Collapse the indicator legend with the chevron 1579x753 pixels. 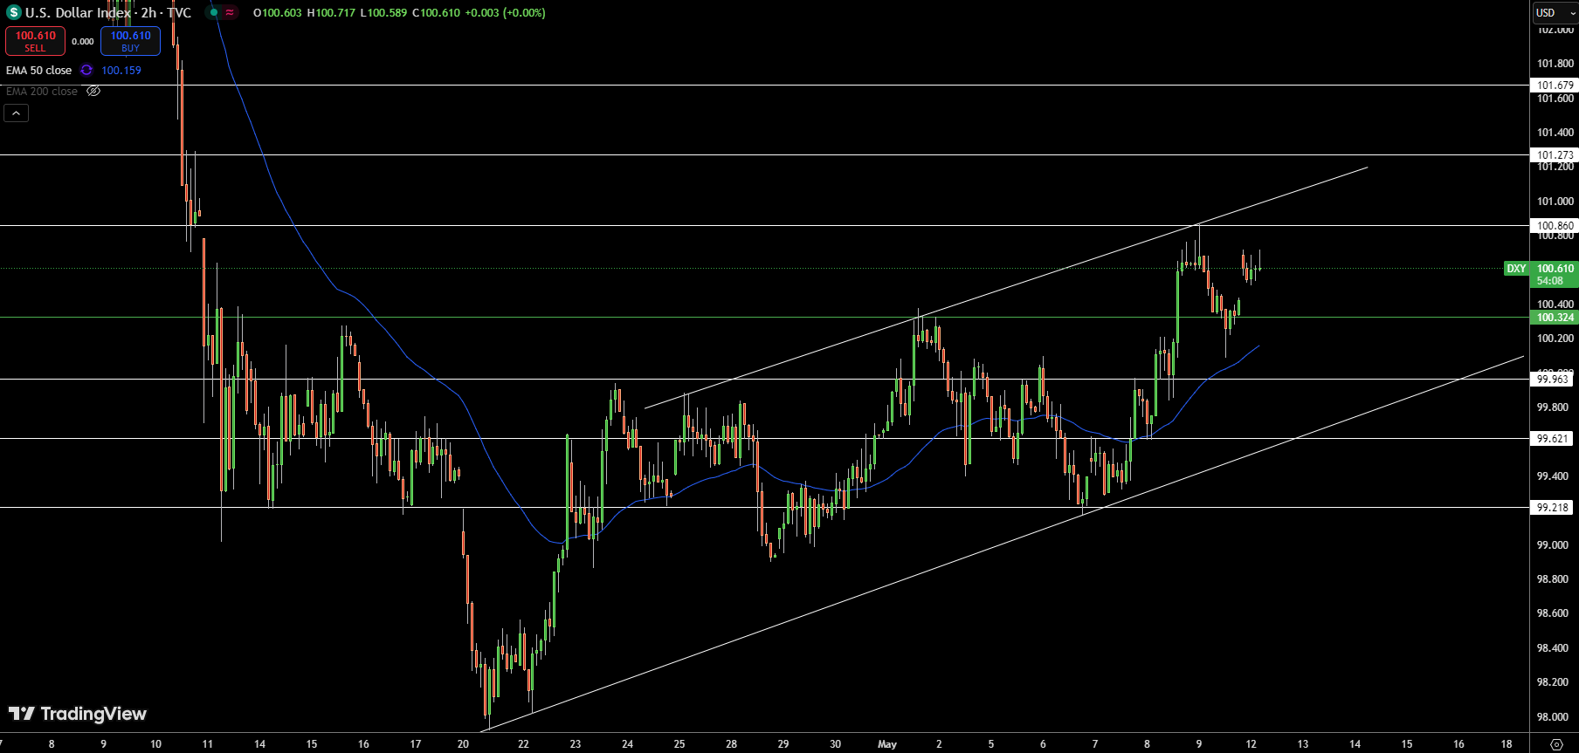(16, 113)
